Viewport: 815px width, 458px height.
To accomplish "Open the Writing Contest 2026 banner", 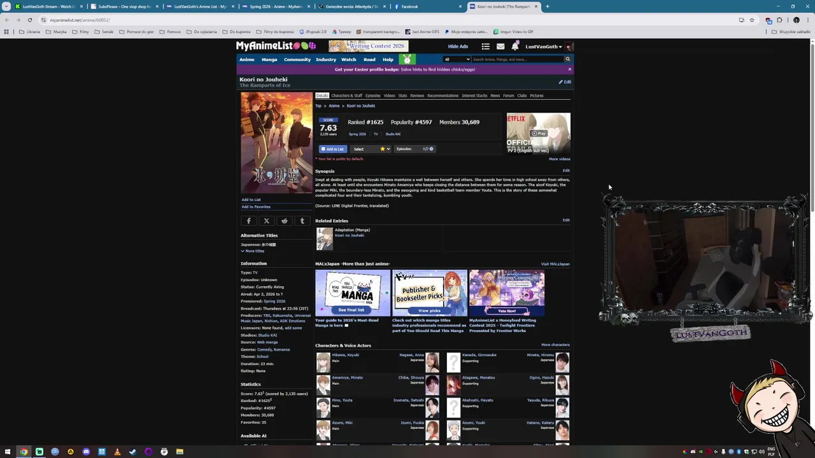I will click(x=368, y=46).
